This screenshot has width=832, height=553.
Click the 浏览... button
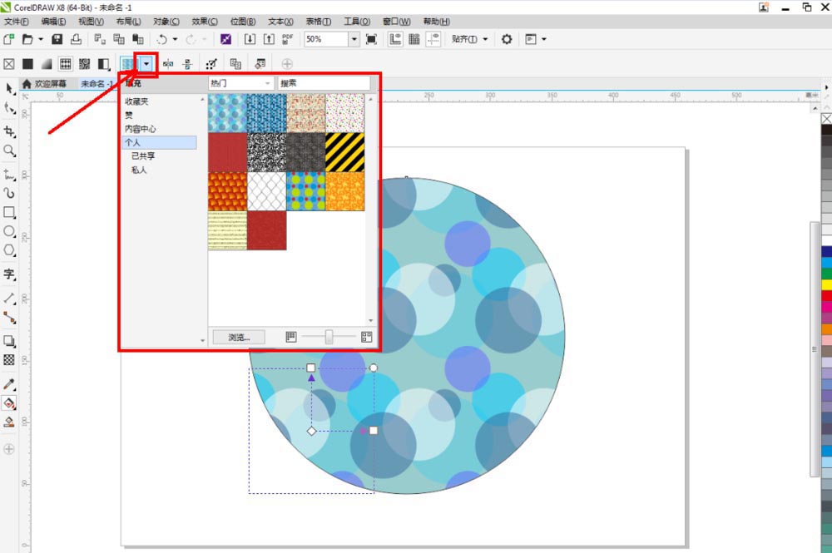click(x=238, y=337)
